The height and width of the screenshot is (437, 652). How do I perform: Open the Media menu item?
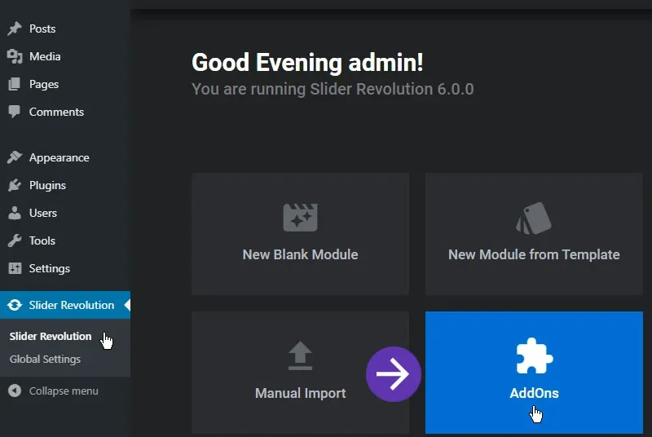click(65, 56)
